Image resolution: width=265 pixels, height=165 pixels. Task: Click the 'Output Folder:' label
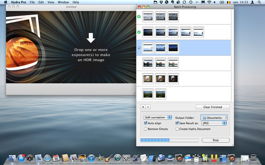185,118
